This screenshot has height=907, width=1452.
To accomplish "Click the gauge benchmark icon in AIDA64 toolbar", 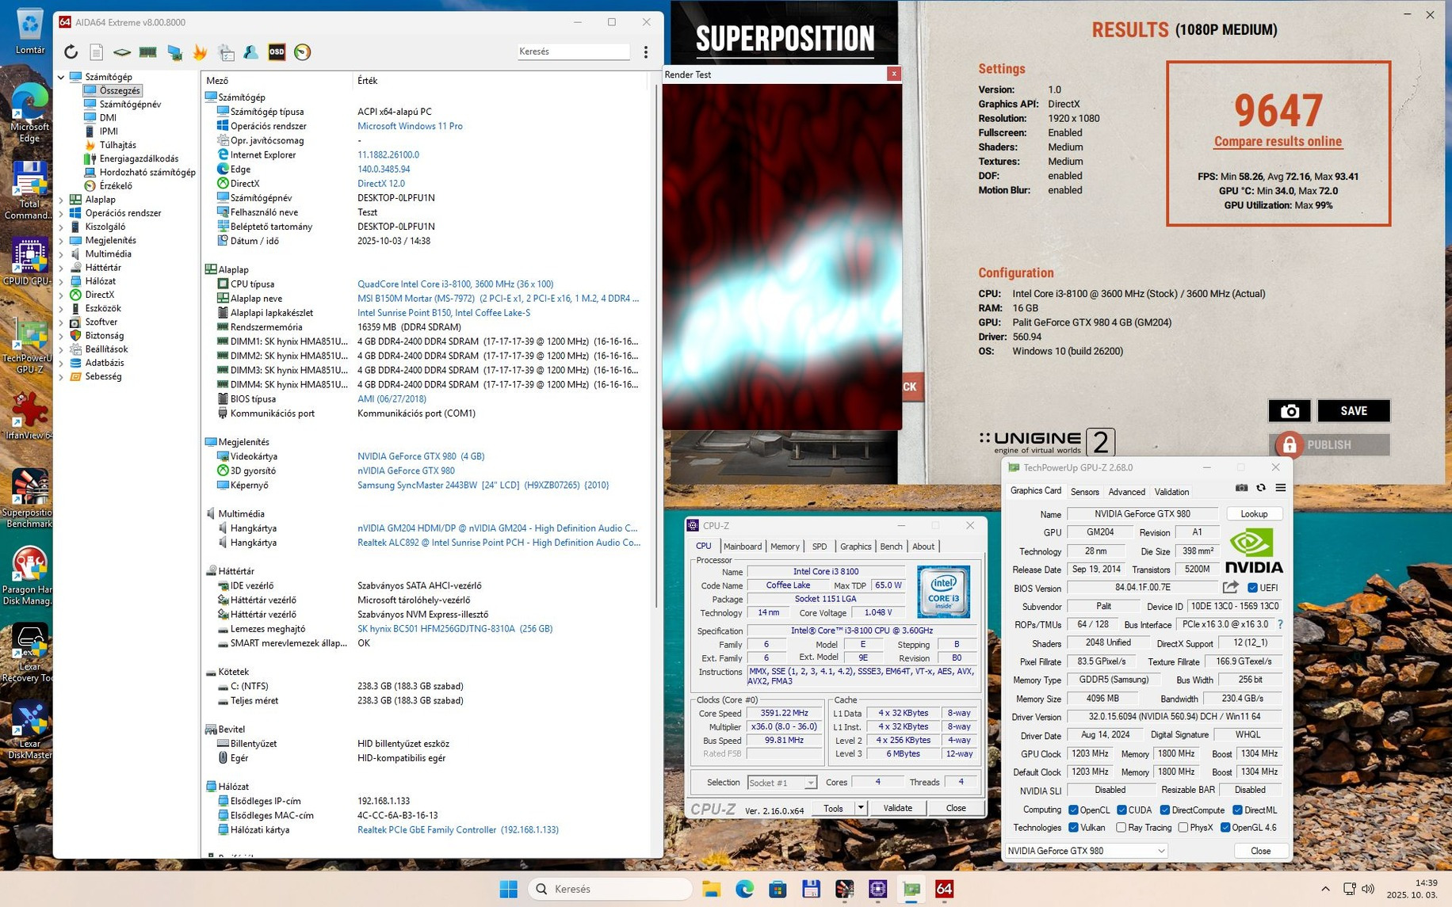I will [302, 52].
